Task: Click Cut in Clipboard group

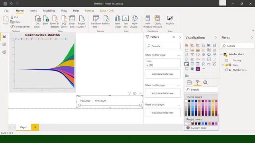Action: pyautogui.click(x=14, y=17)
